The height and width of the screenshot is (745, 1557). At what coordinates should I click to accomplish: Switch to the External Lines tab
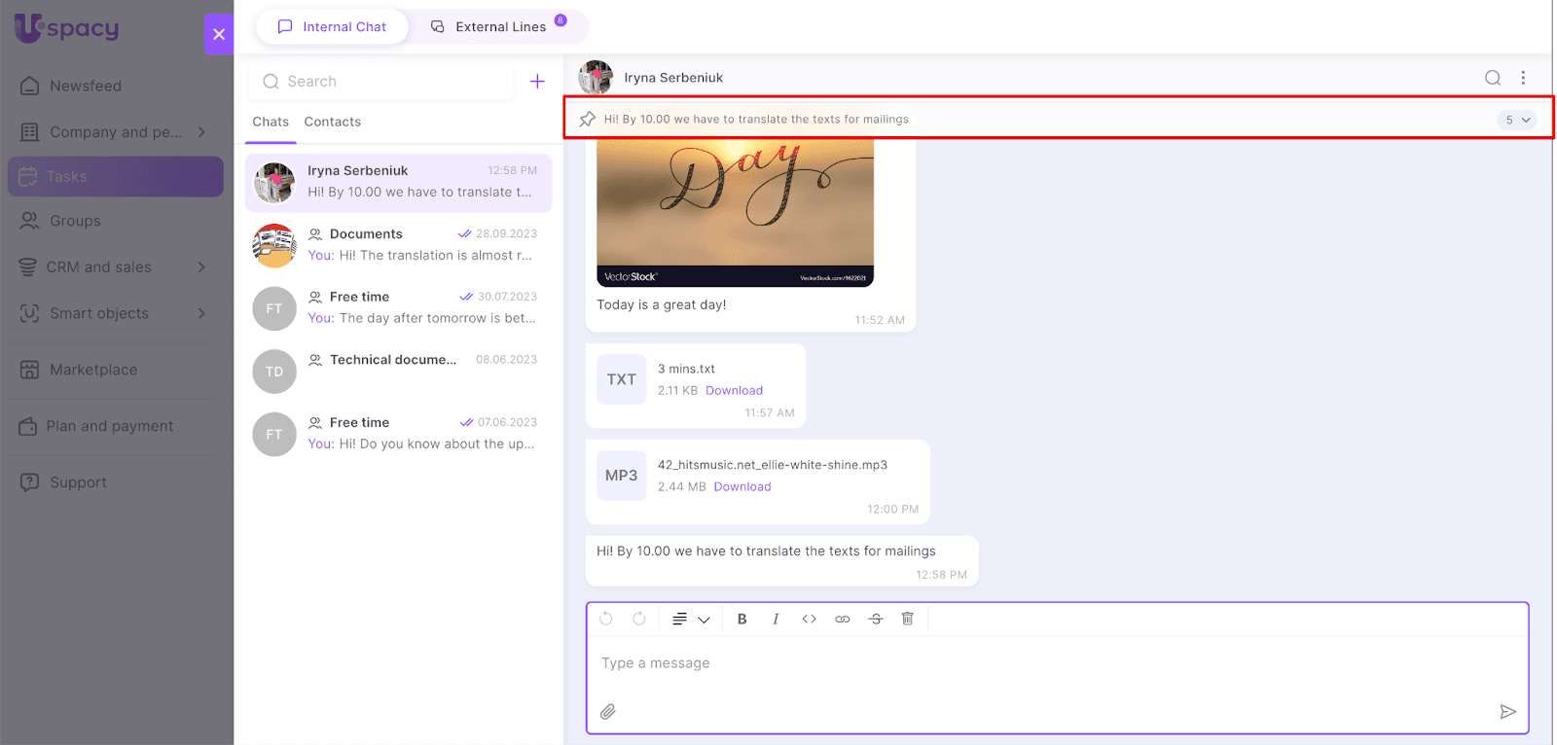500,27
